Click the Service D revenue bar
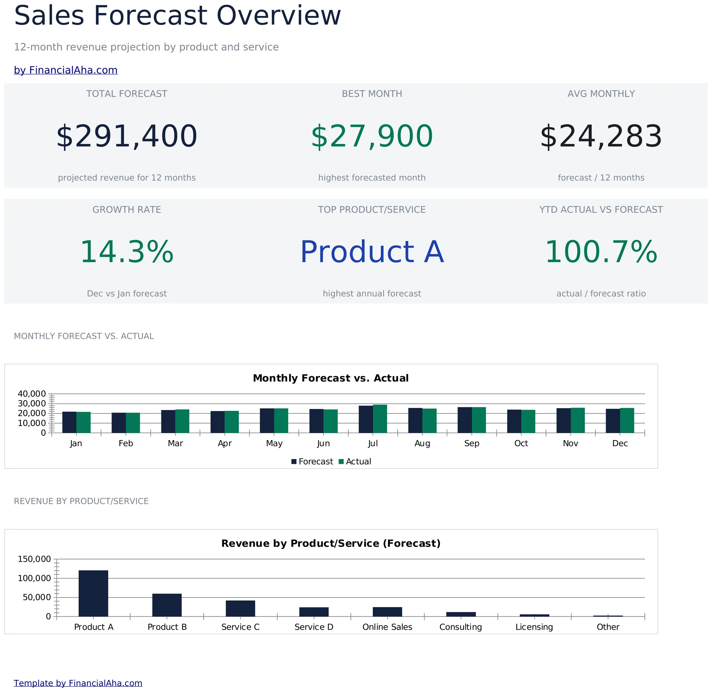Viewport: 712px width, 692px height. (x=314, y=612)
